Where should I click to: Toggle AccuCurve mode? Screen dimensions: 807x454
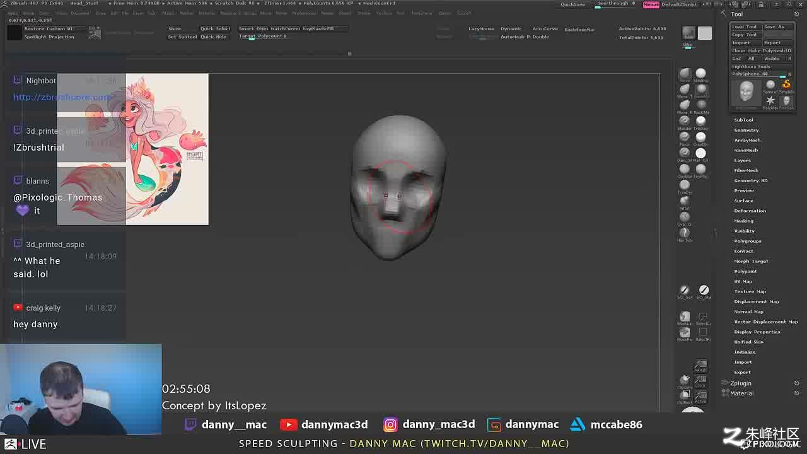coord(545,29)
